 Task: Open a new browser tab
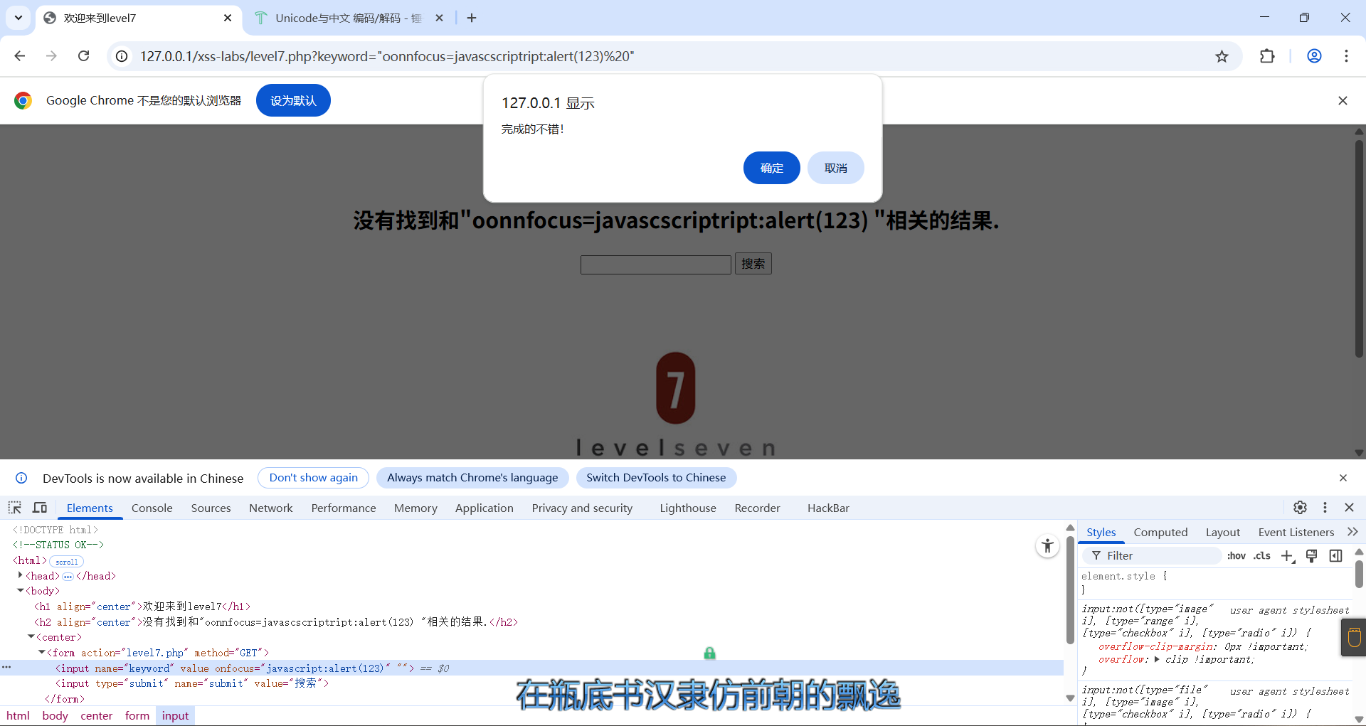[472, 18]
